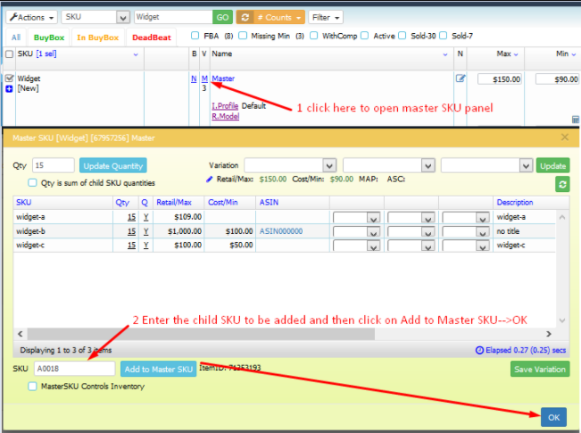Screen dimensions: 581x433
Task: Switch to the BuyBox tab
Action: 49,37
